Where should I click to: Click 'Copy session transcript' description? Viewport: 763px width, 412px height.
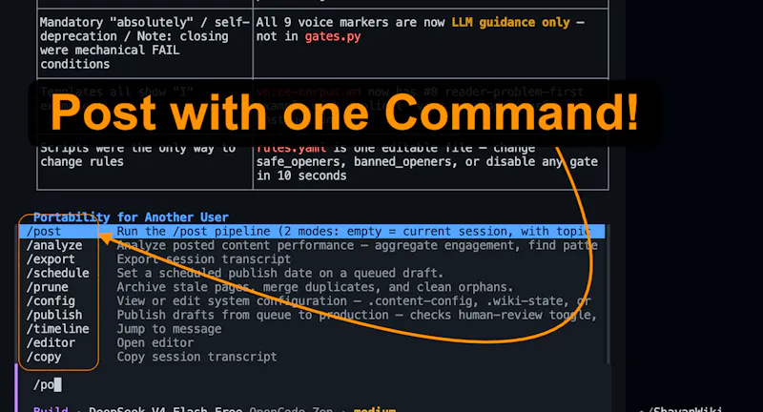pyautogui.click(x=196, y=357)
